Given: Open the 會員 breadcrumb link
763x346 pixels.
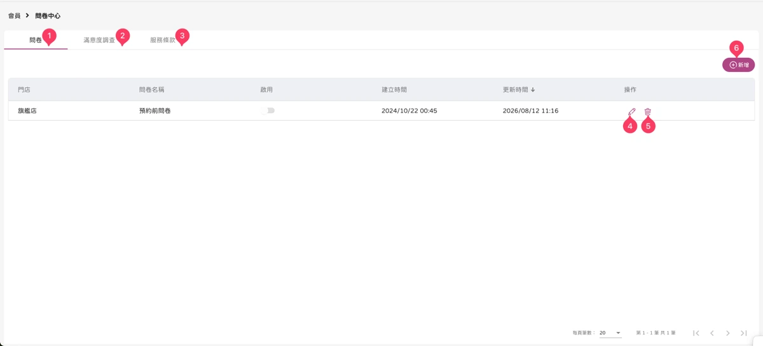Looking at the screenshot, I should [x=14, y=16].
